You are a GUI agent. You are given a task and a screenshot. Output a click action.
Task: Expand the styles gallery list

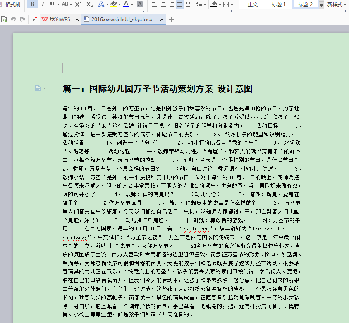tap(321, 5)
